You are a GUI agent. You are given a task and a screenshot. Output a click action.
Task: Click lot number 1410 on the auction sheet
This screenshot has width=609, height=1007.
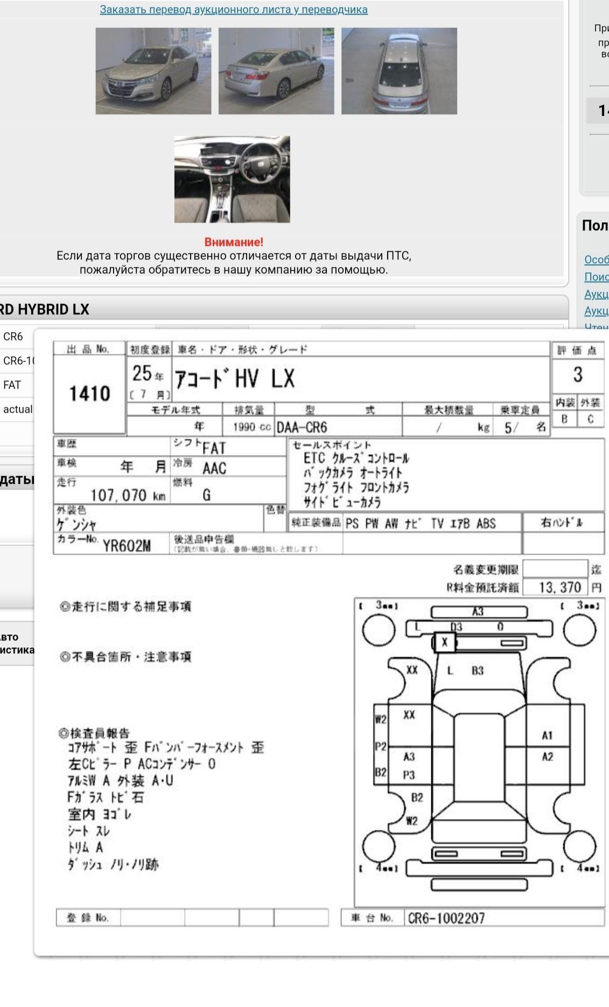pos(89,394)
